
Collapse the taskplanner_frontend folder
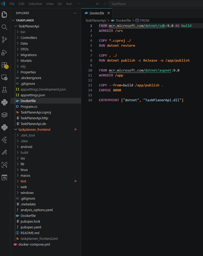(x=34, y=129)
